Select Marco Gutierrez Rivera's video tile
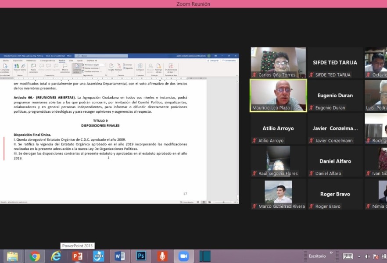This screenshot has height=263, width=387. [278, 194]
